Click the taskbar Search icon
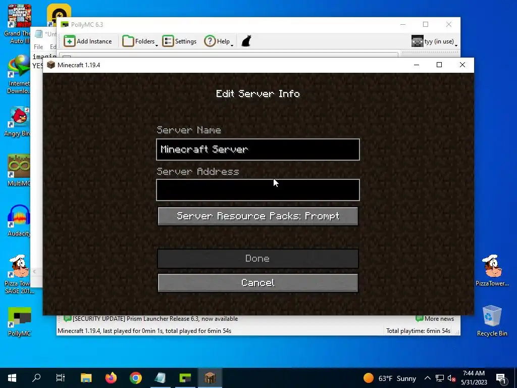This screenshot has height=388, width=517. pyautogui.click(x=36, y=378)
